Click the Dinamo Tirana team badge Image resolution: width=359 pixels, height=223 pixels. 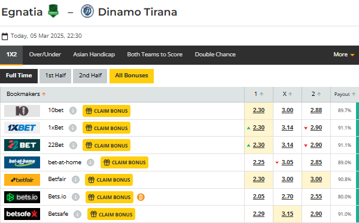(87, 11)
